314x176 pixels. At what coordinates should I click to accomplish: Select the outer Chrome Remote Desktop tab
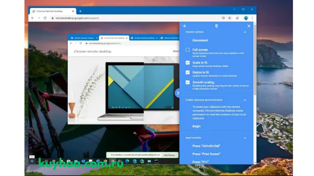(x=52, y=11)
